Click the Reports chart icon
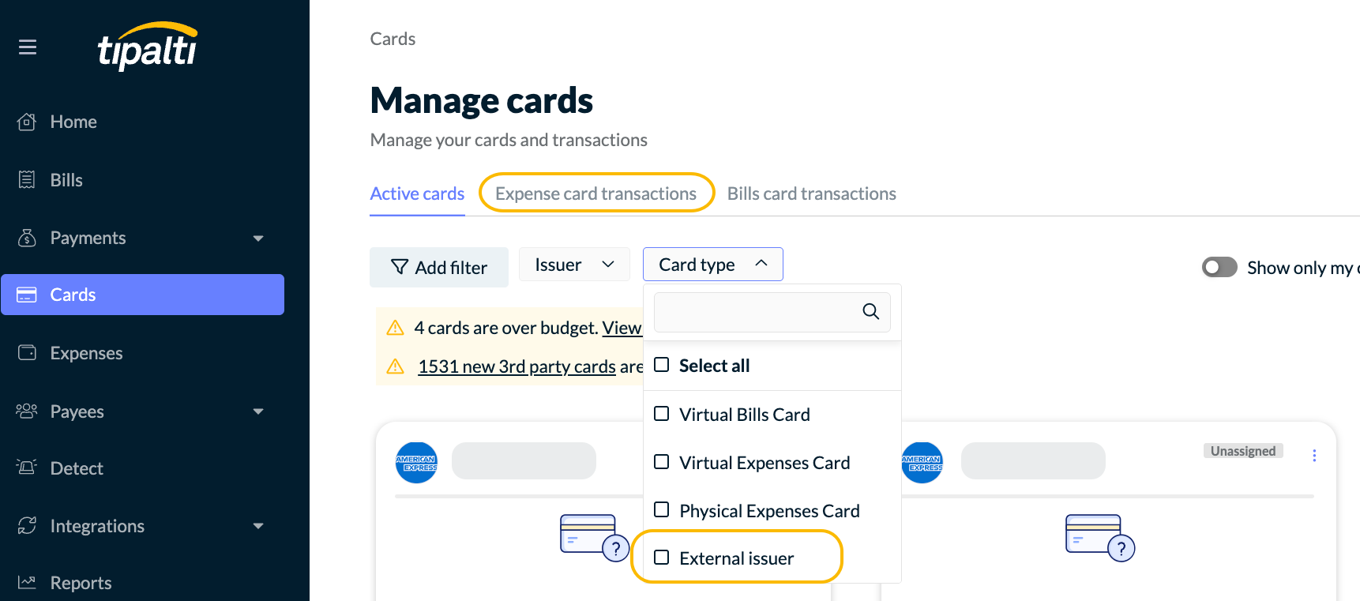Image resolution: width=1360 pixels, height=601 pixels. [27, 583]
